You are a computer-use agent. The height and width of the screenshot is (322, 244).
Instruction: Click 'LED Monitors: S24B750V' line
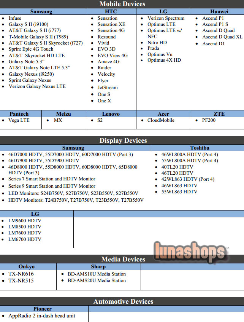point(73,193)
